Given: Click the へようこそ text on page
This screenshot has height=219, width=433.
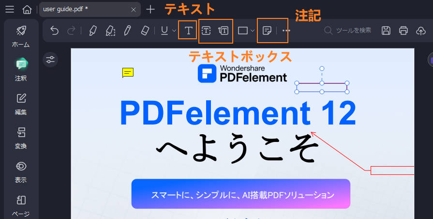Looking at the screenshot, I should tap(237, 148).
